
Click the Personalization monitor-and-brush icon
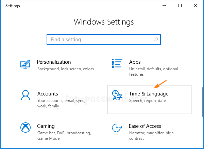coord(26,64)
